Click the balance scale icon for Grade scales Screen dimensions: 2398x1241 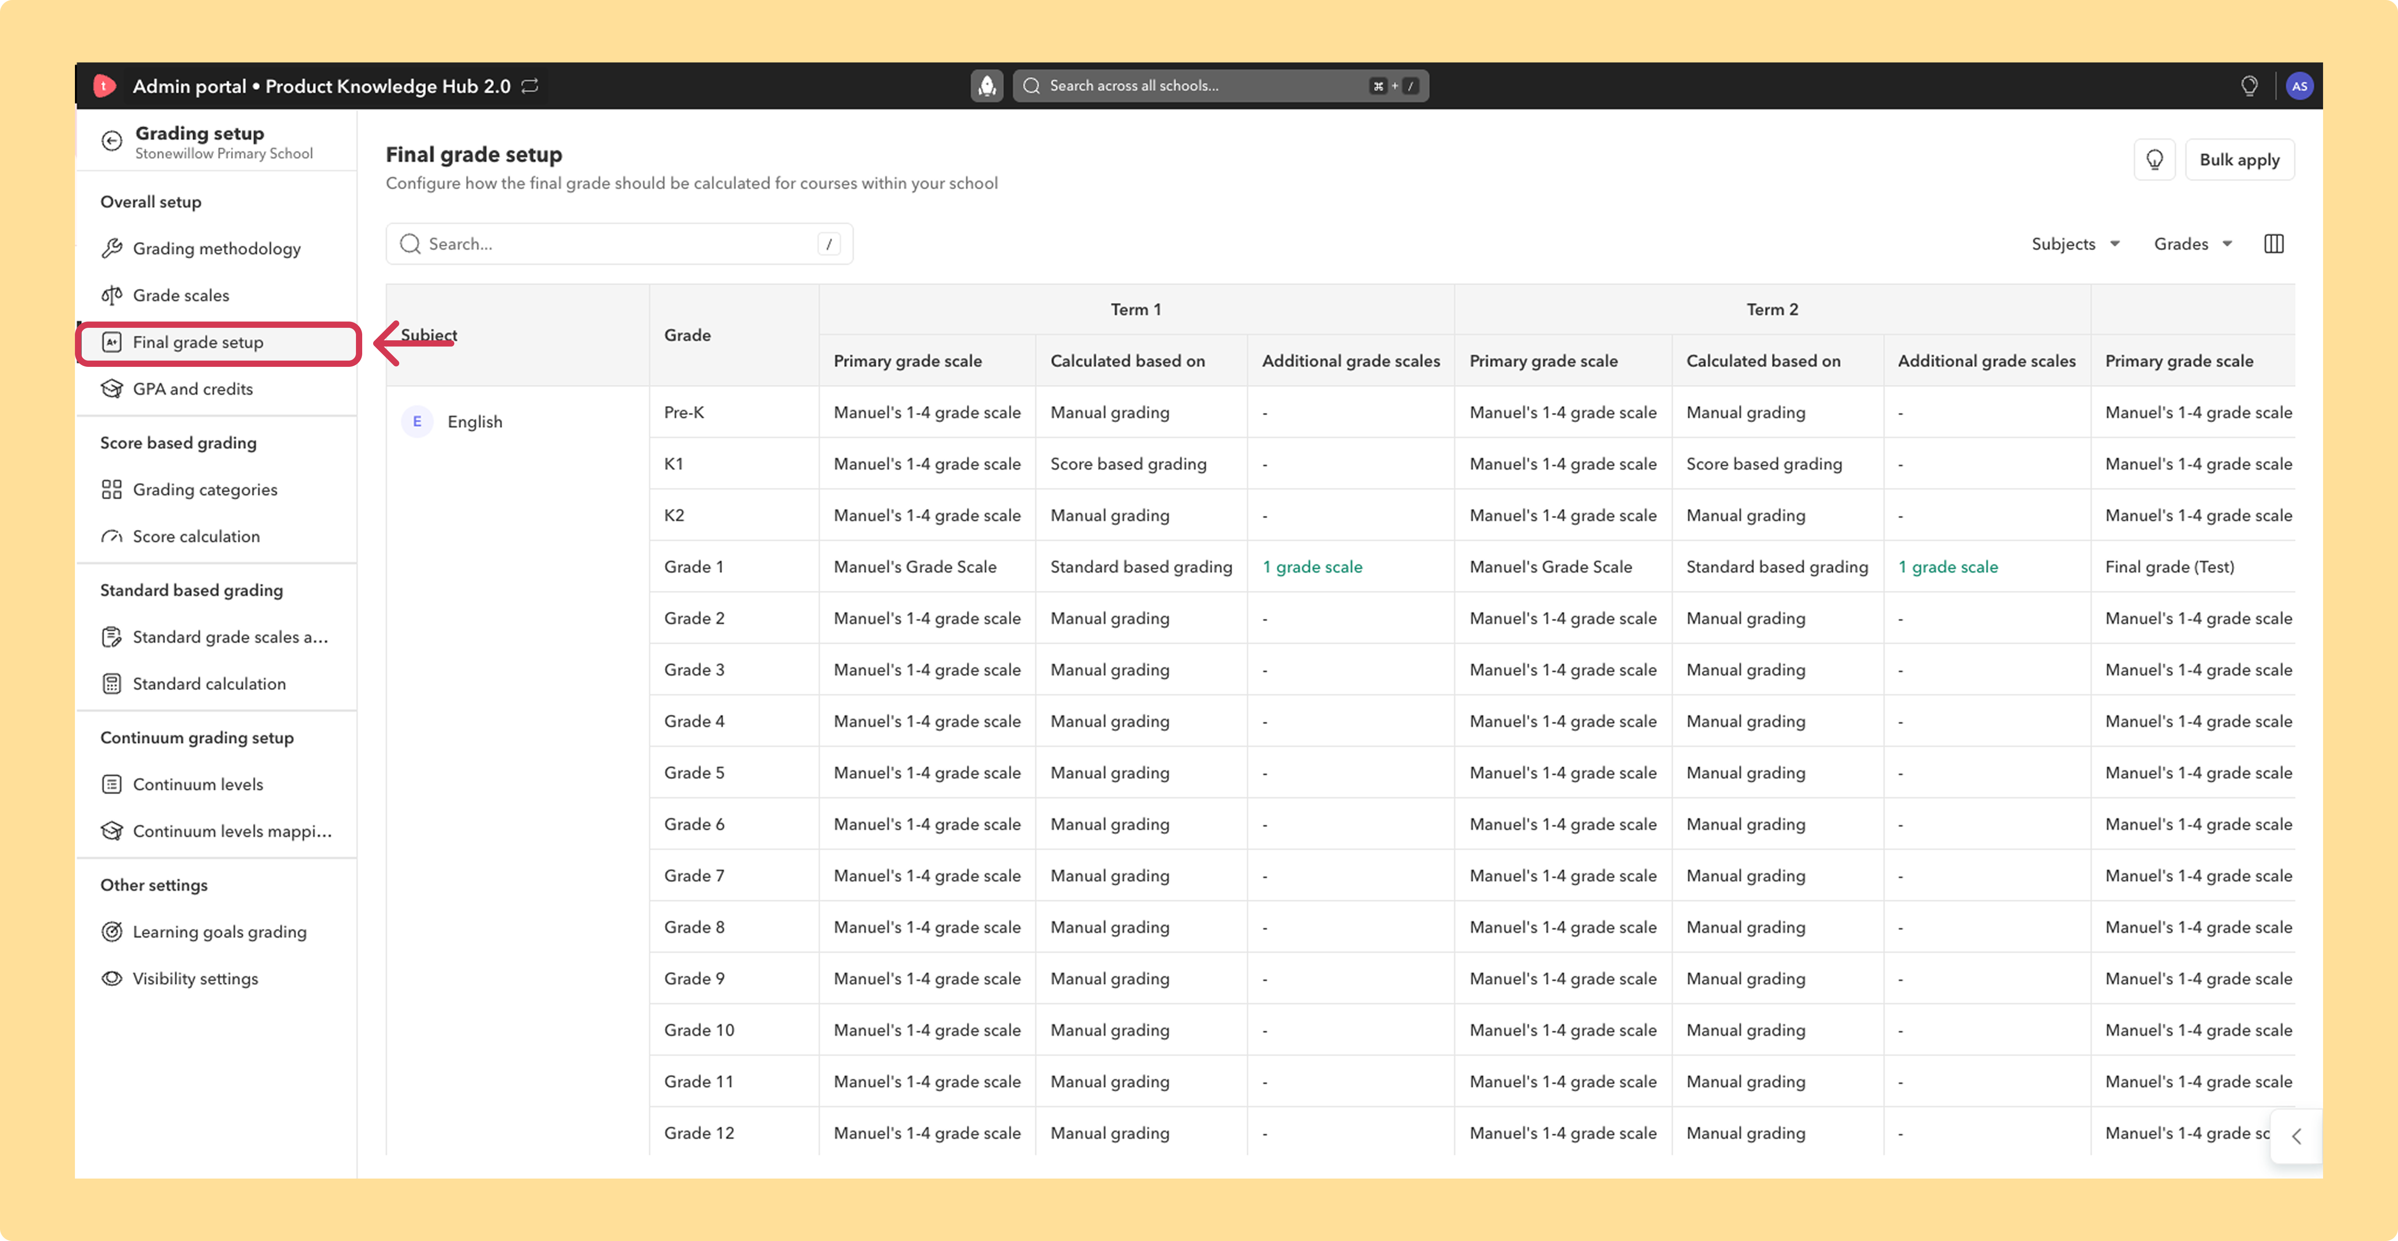point(112,295)
